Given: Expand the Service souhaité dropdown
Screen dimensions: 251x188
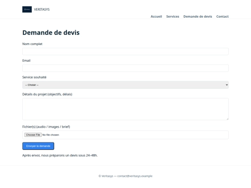Looking at the screenshot, I should click(125, 85).
